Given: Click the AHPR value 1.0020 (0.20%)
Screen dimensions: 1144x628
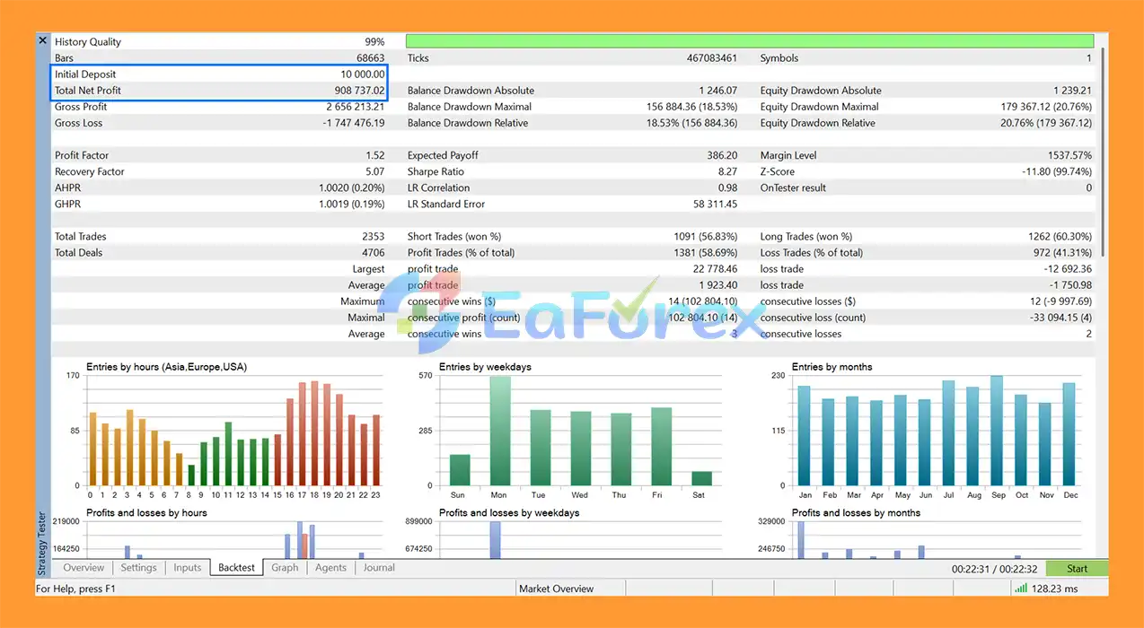Looking at the screenshot, I should 352,188.
